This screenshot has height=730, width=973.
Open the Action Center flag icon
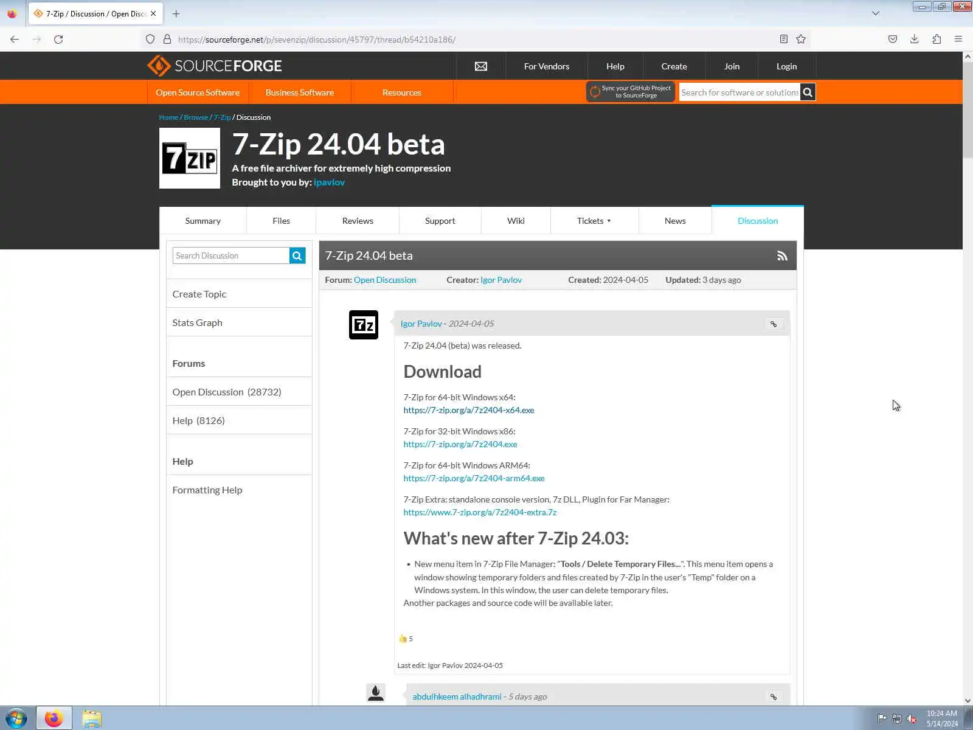click(x=882, y=718)
